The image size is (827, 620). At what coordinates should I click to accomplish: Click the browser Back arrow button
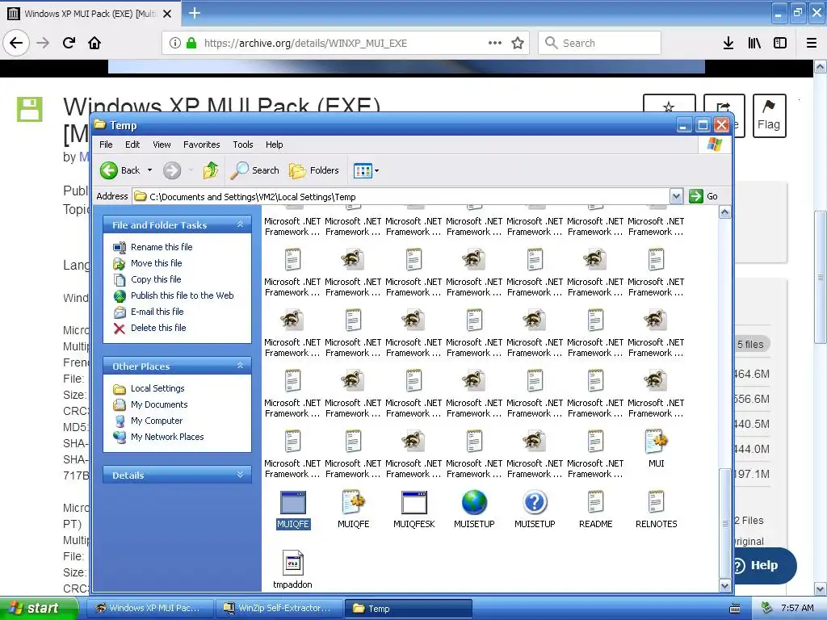16,43
